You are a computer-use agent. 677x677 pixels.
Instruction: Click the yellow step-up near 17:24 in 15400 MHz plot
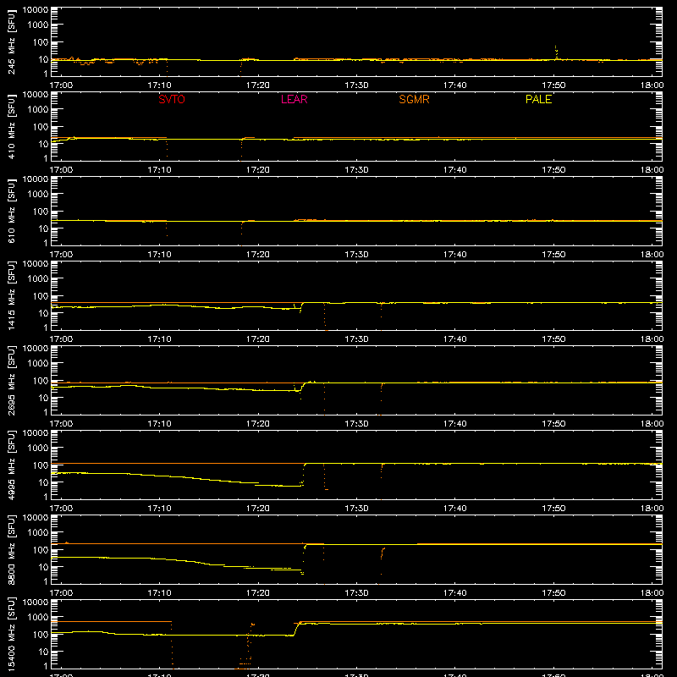click(296, 629)
